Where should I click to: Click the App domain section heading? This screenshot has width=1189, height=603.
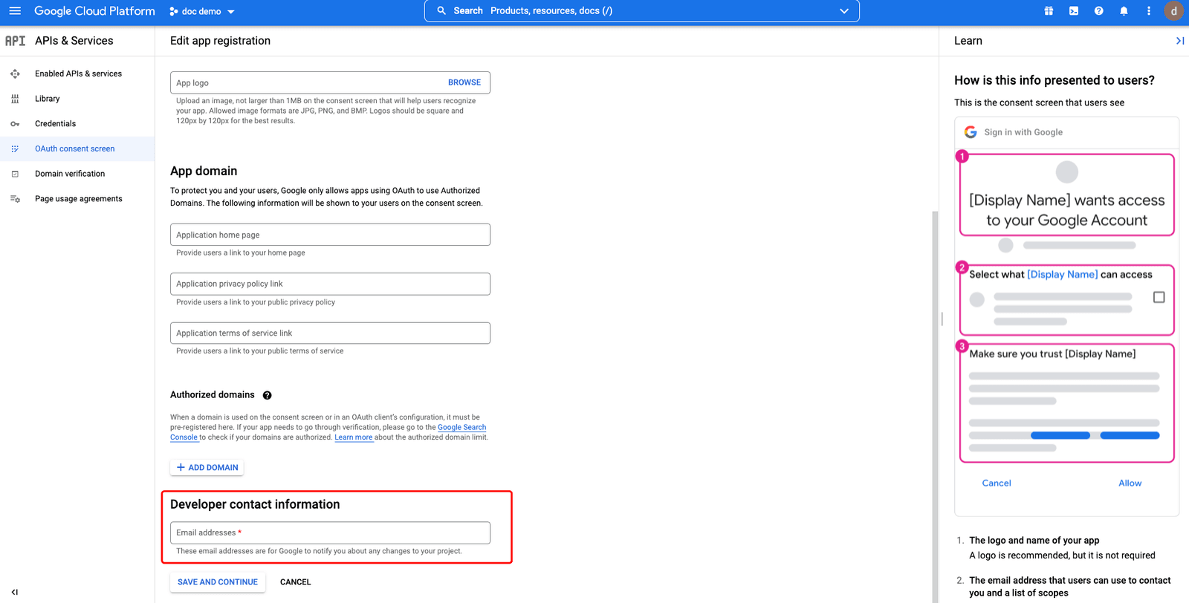[204, 171]
